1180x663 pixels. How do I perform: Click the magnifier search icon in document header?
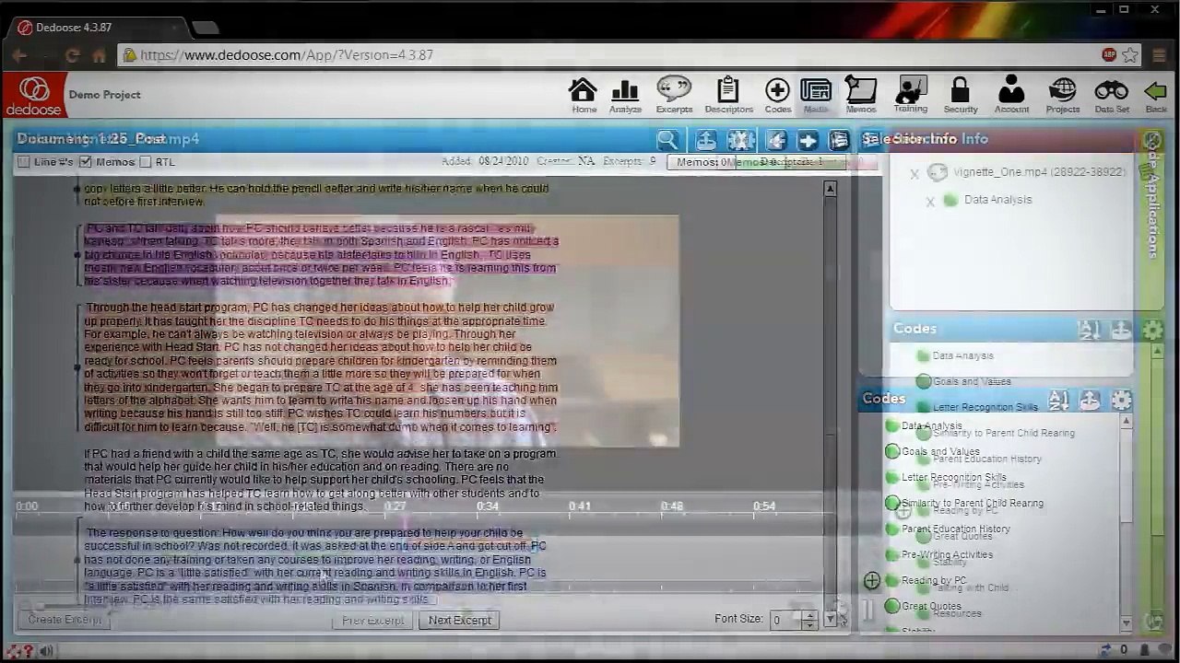tap(667, 140)
